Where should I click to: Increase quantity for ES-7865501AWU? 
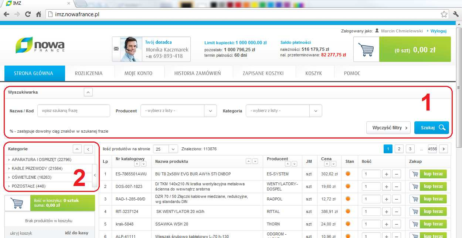(386, 174)
